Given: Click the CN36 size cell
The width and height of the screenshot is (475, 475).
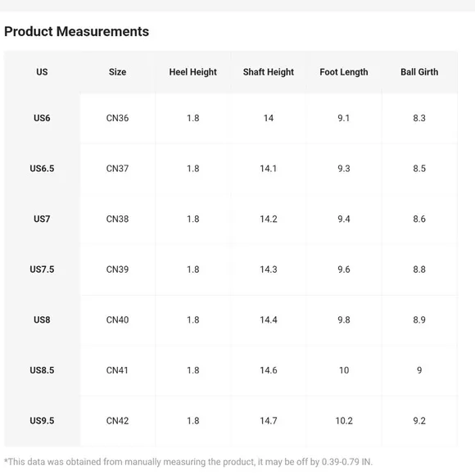Looking at the screenshot, I should point(118,118).
